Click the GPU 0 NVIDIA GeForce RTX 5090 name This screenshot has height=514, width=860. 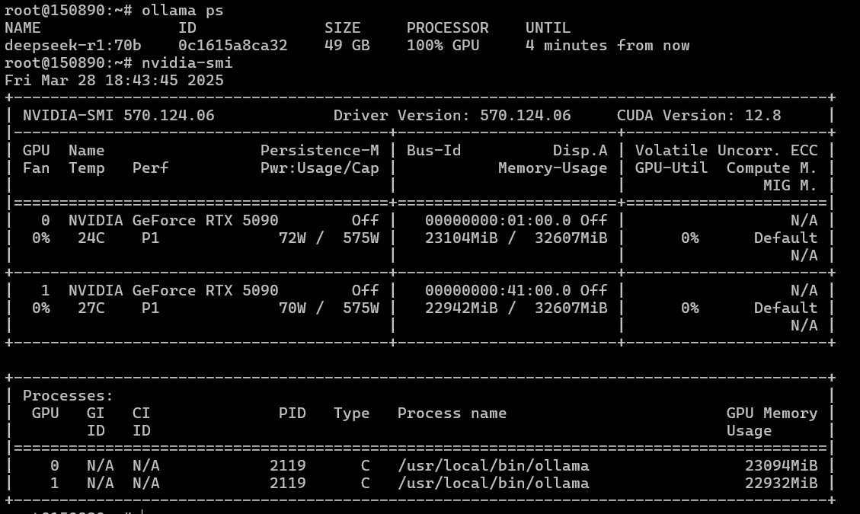point(173,220)
